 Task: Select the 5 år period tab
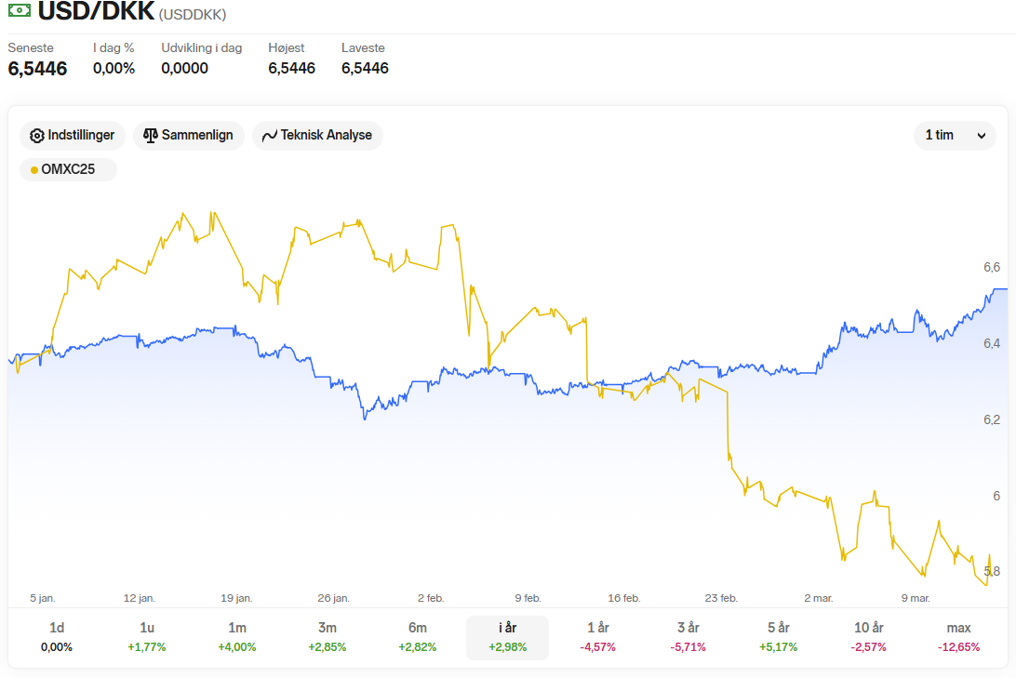pyautogui.click(x=778, y=637)
